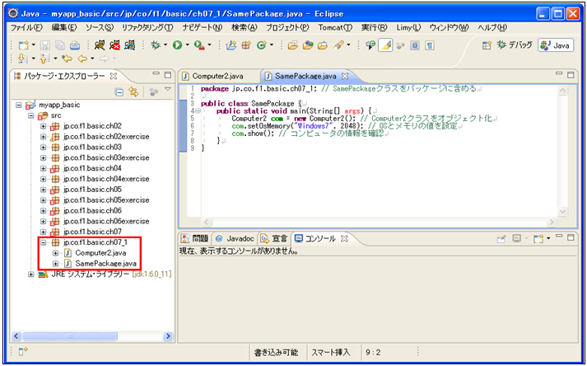587x366 pixels.
Task: Click Collapse All in Package Explorer
Action: [x=119, y=91]
